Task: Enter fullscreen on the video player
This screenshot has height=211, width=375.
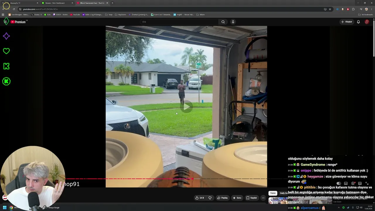Action: [367, 183]
